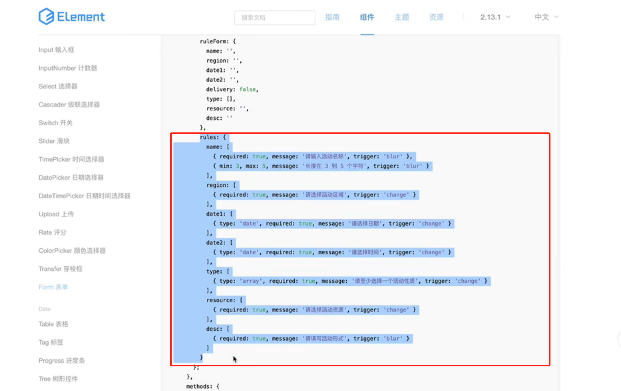Open Slider 滑块 in sidebar
621x391 pixels.
click(x=54, y=141)
